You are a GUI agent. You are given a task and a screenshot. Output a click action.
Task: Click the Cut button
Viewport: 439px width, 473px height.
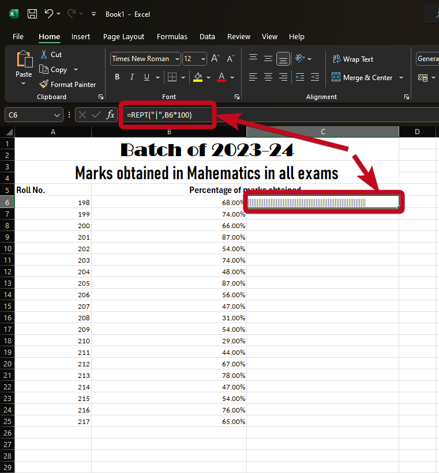coord(51,55)
